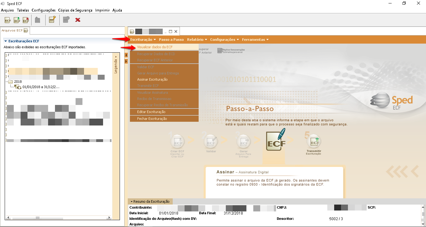
Task: Select Transmitir ECF menu item
Action: 164,86
